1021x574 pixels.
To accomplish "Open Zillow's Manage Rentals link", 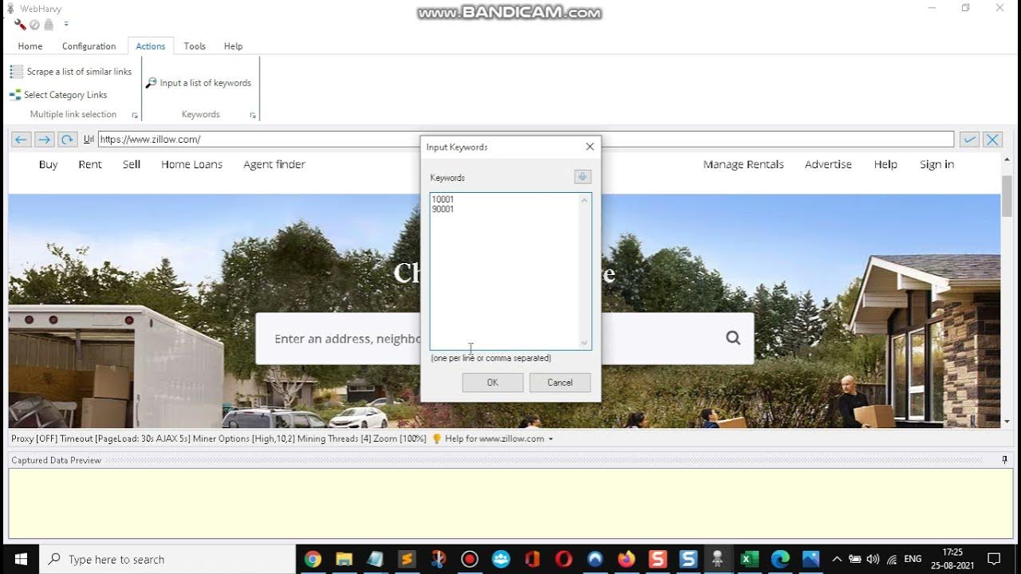I will pos(743,164).
